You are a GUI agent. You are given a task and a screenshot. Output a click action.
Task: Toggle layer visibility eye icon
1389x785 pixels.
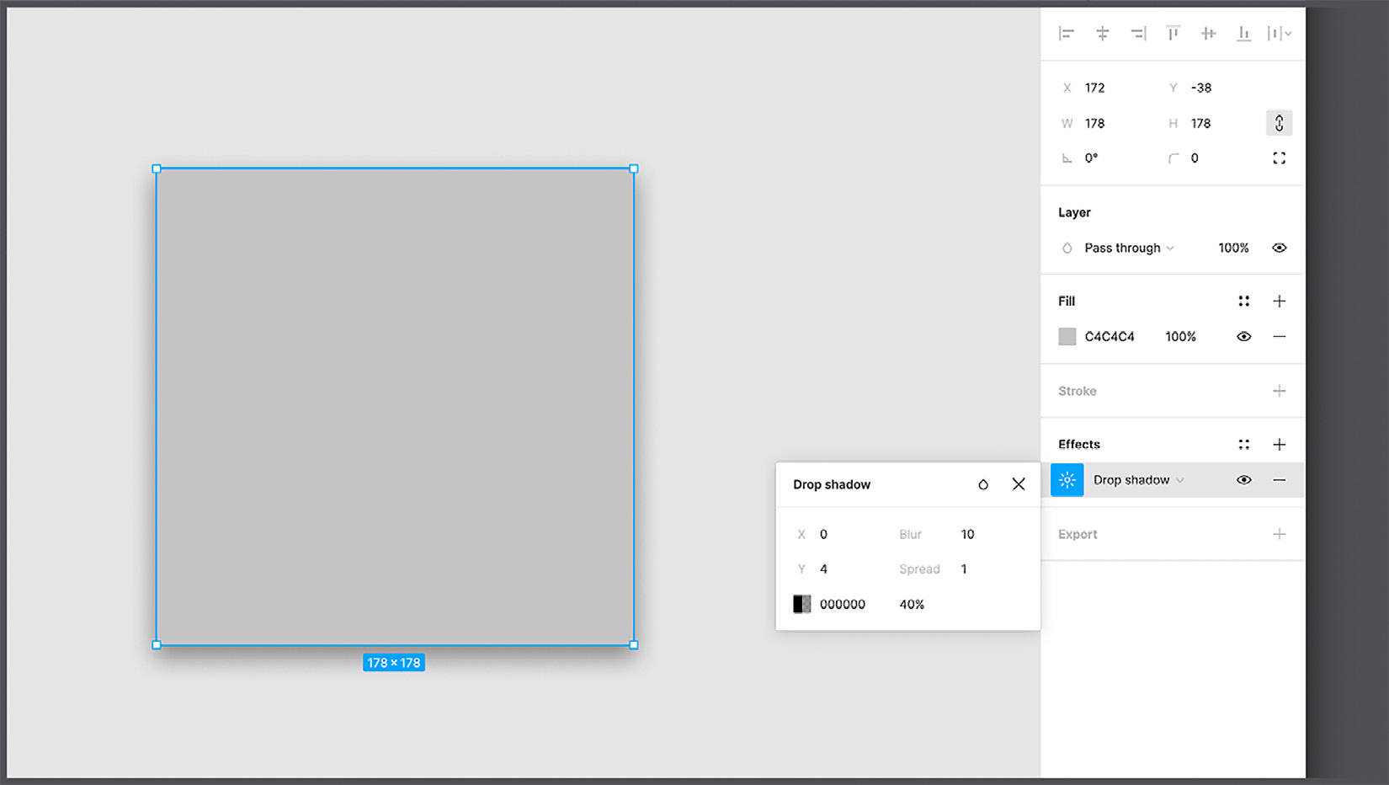1279,248
